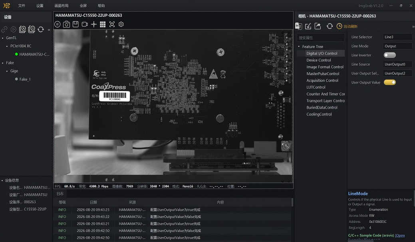415x242 pixels.
Task: Open the Line Selector dropdown
Action: (x=397, y=37)
